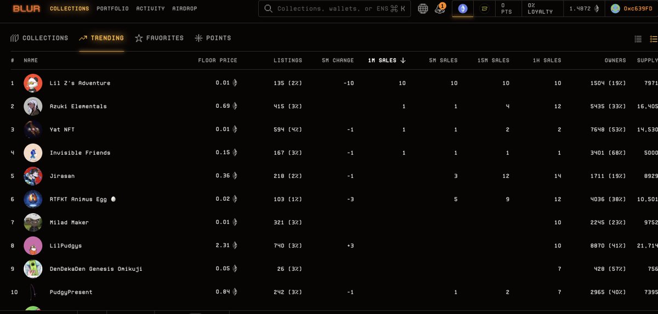Switch to the detailed list view icon
The height and width of the screenshot is (314, 658).
[654, 39]
